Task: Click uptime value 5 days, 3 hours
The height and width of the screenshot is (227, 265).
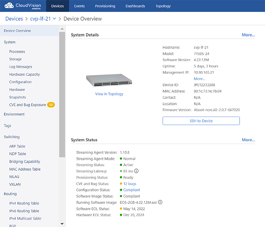Action: pos(206,66)
